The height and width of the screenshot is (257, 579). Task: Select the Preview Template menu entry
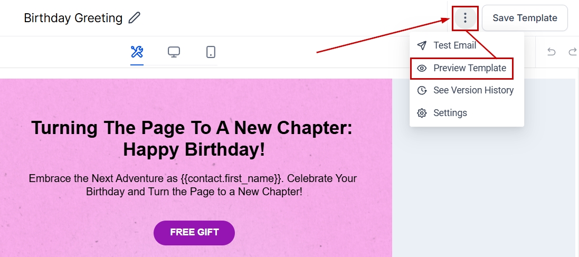click(x=469, y=68)
